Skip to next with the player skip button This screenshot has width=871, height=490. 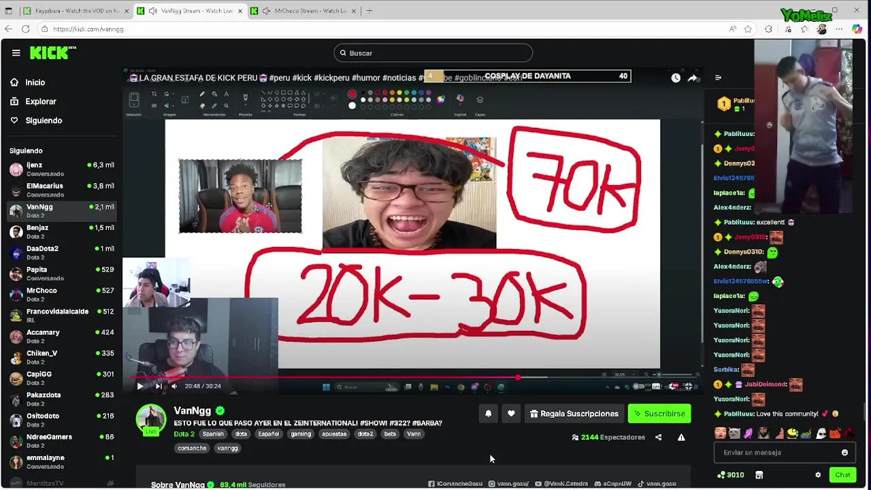(159, 386)
